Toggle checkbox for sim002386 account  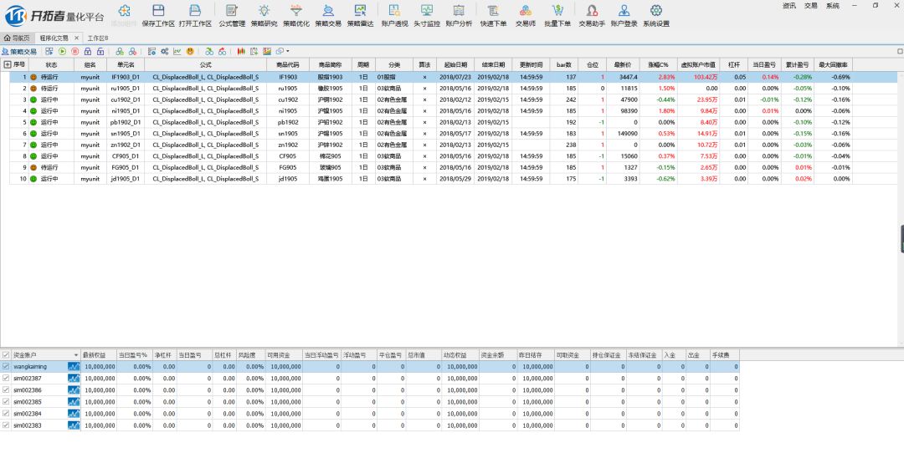(x=6, y=390)
